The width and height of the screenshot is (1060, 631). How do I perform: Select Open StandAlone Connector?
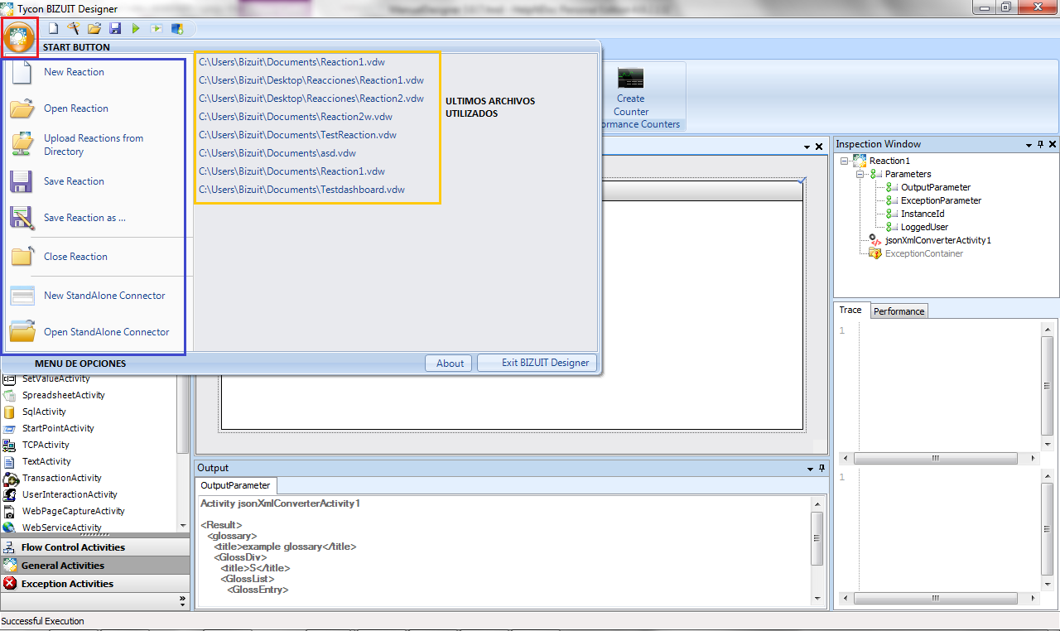tap(107, 332)
